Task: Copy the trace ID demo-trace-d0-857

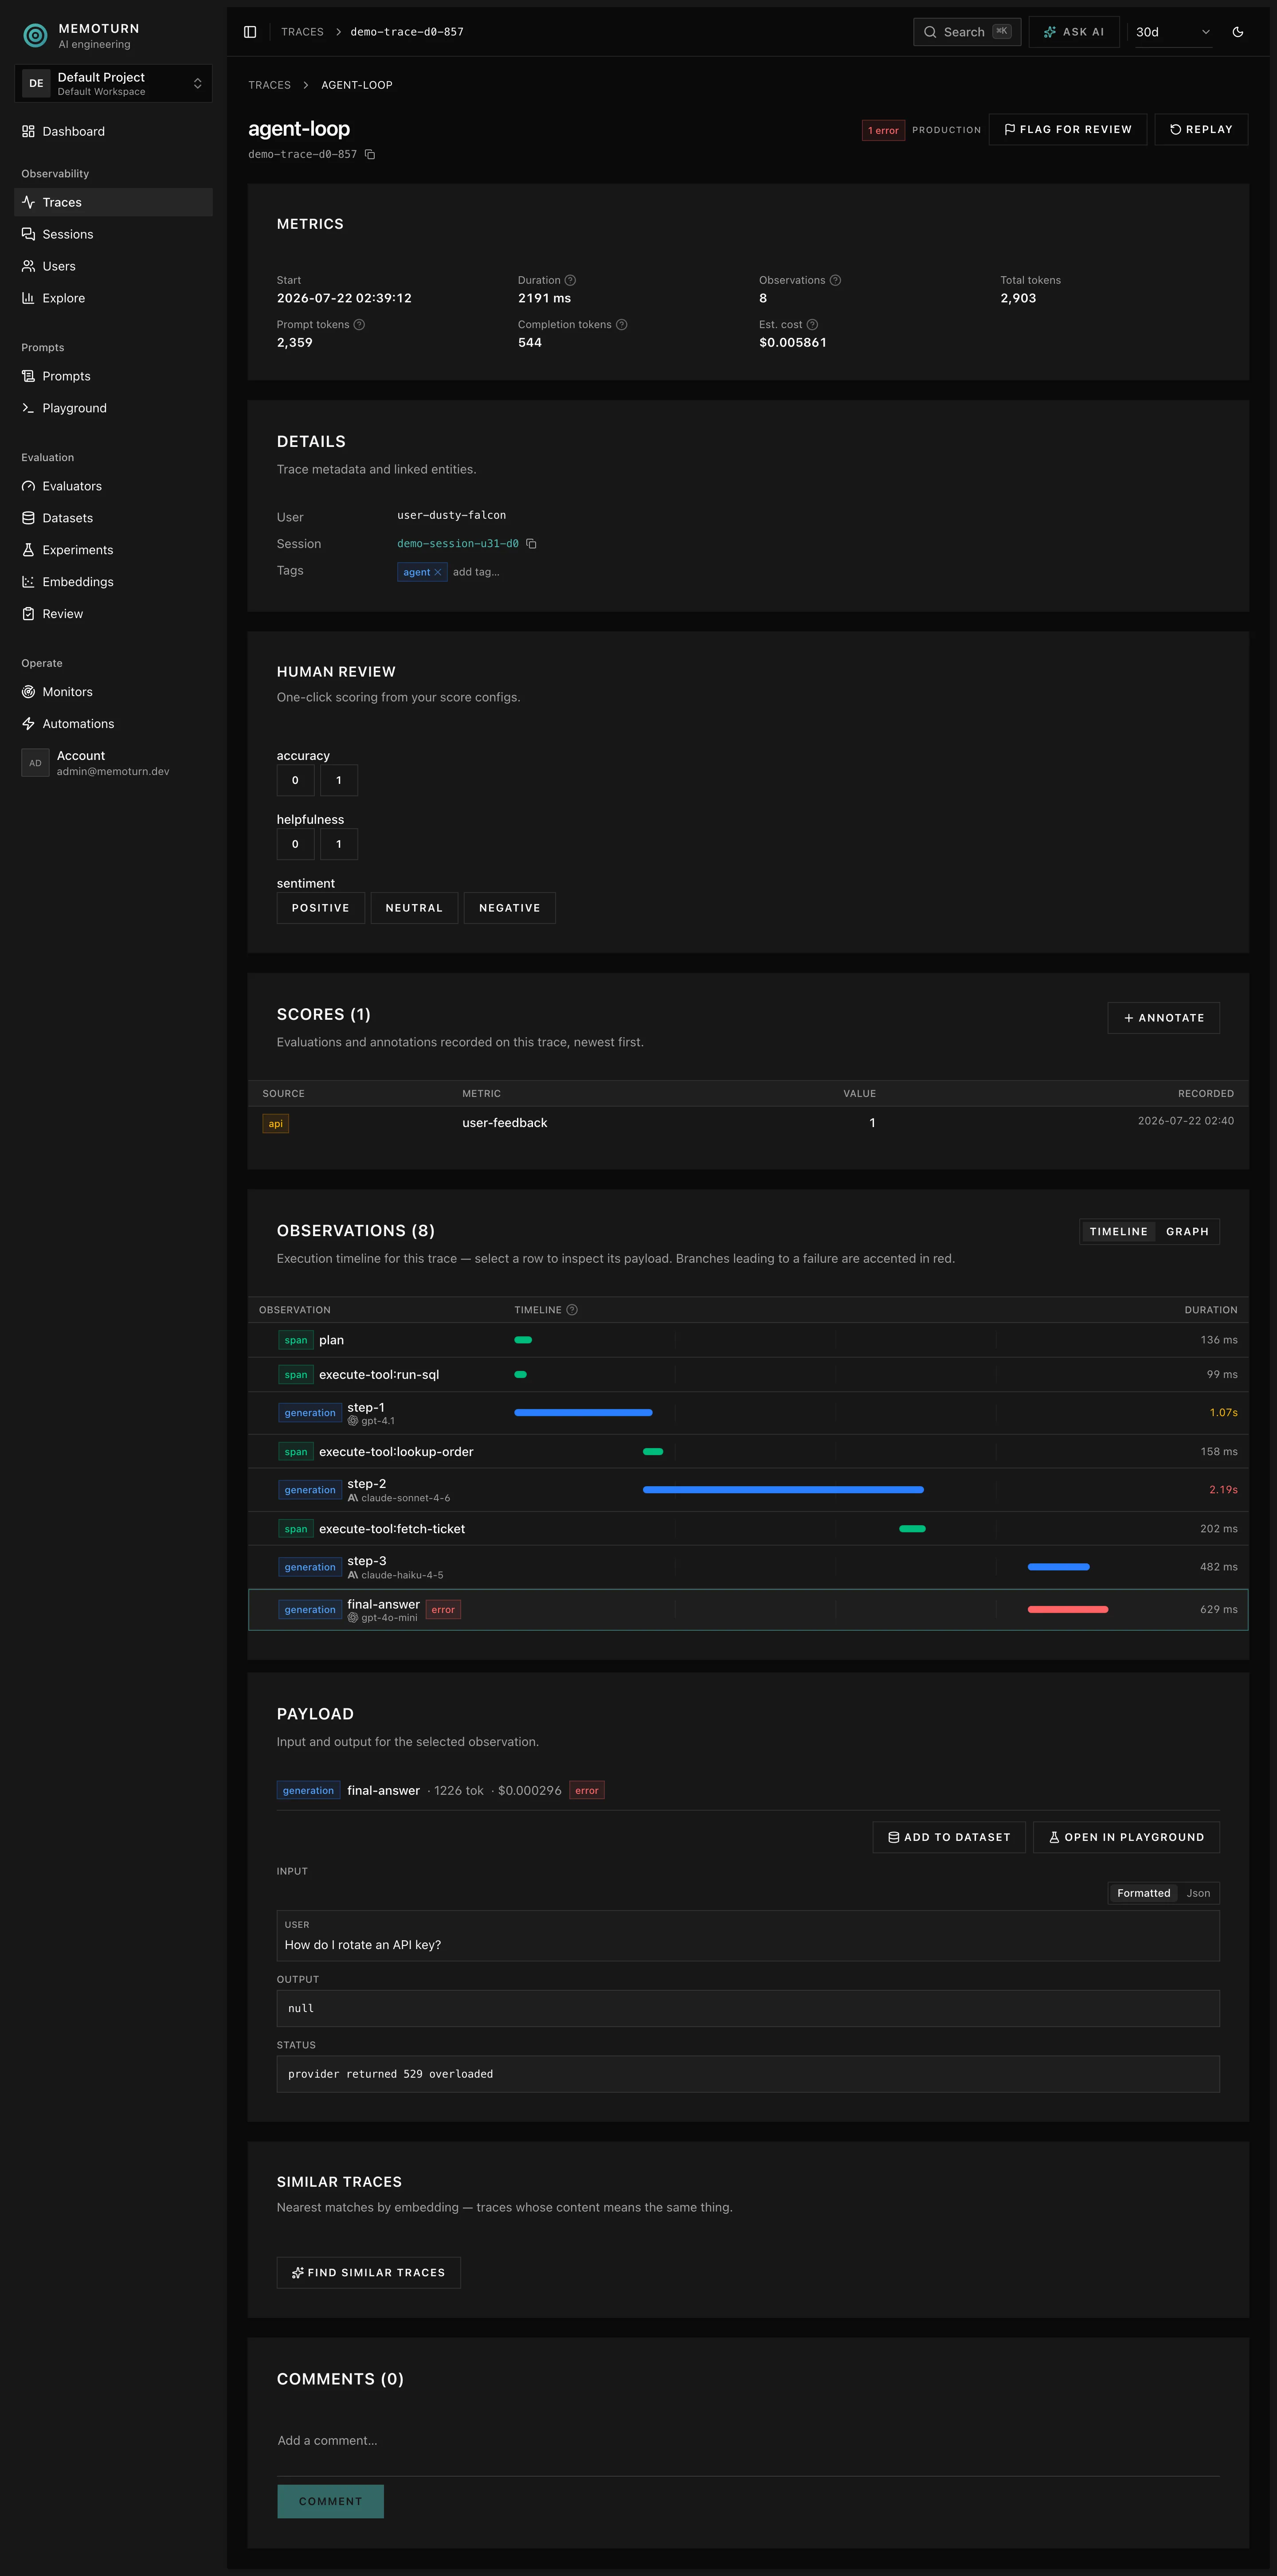Action: tap(370, 154)
